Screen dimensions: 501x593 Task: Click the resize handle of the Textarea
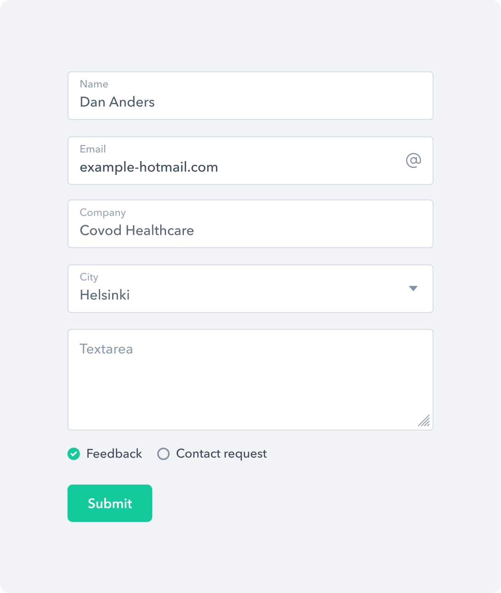point(424,421)
